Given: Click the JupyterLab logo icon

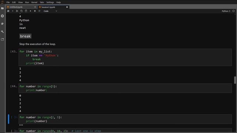Looking at the screenshot, I should (3, 2).
